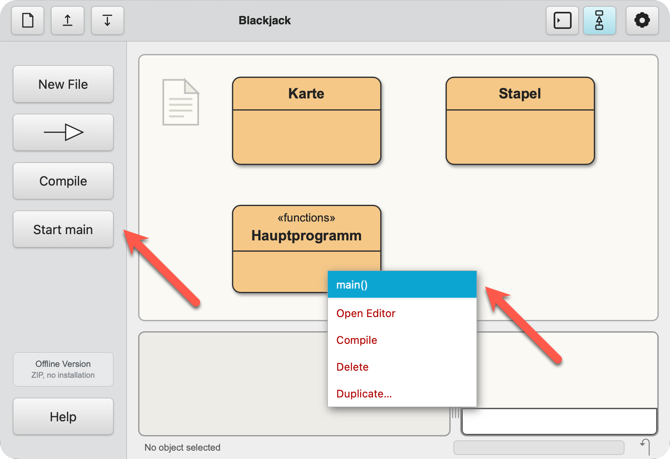Click the Compile sidebar button
This screenshot has height=459, width=670.
(x=63, y=181)
